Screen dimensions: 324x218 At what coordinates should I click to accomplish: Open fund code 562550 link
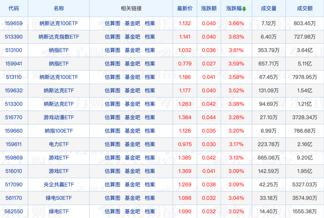(14, 212)
